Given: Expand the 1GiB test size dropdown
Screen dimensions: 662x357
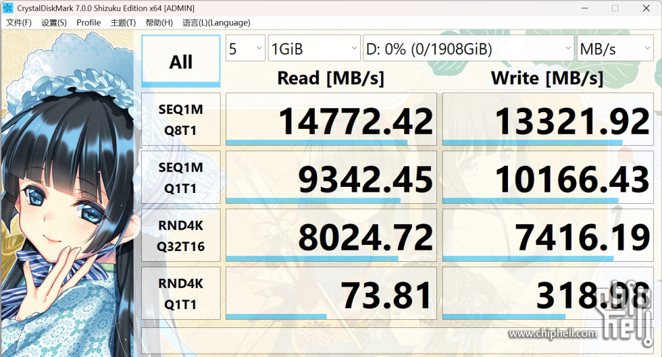Looking at the screenshot, I should coord(314,48).
